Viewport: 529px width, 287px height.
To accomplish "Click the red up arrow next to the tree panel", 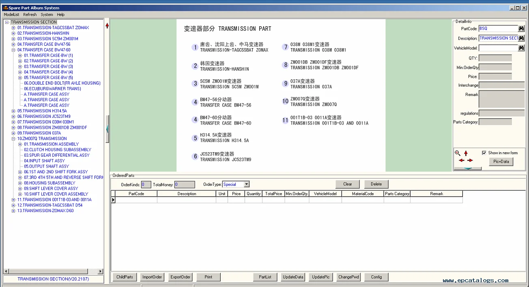I will point(107,26).
